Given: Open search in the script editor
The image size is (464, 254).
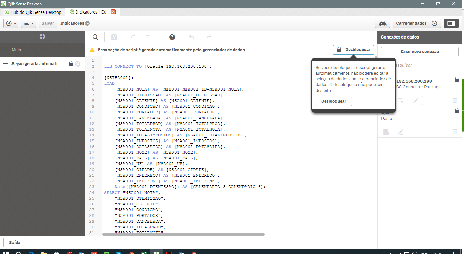Looking at the screenshot, I should click(x=95, y=37).
